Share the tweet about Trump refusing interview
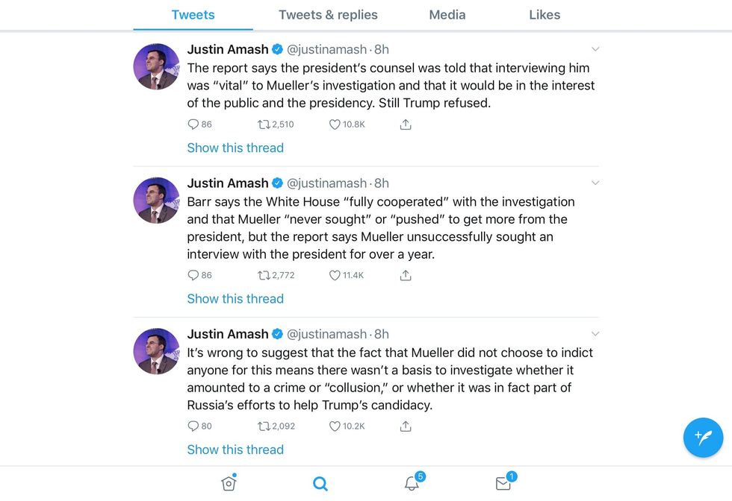 coord(406,125)
